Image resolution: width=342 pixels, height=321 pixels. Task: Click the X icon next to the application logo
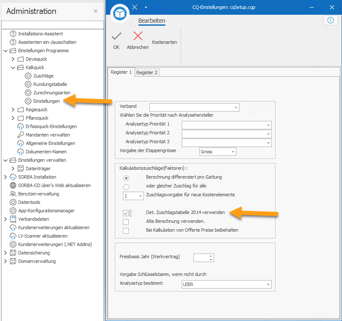point(135,7)
